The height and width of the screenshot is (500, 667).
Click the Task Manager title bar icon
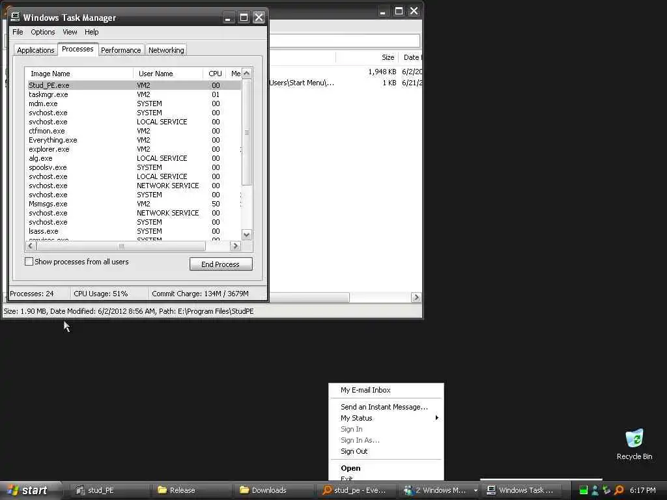click(x=16, y=17)
